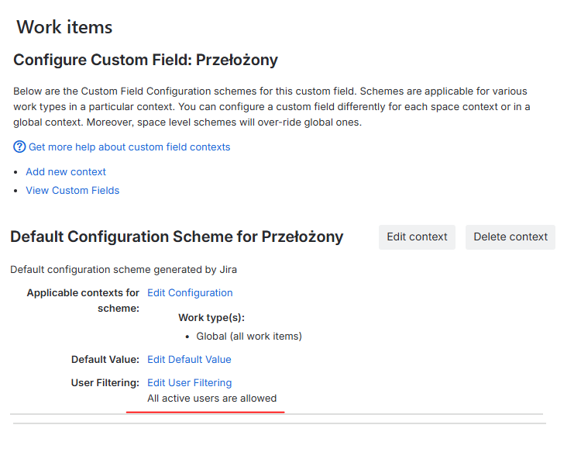Viewport: 581px width, 449px height.
Task: Click the custom field schemes description paragraph
Action: pyautogui.click(x=271, y=106)
